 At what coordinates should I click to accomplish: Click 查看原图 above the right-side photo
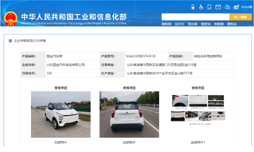[x=61, y=88]
